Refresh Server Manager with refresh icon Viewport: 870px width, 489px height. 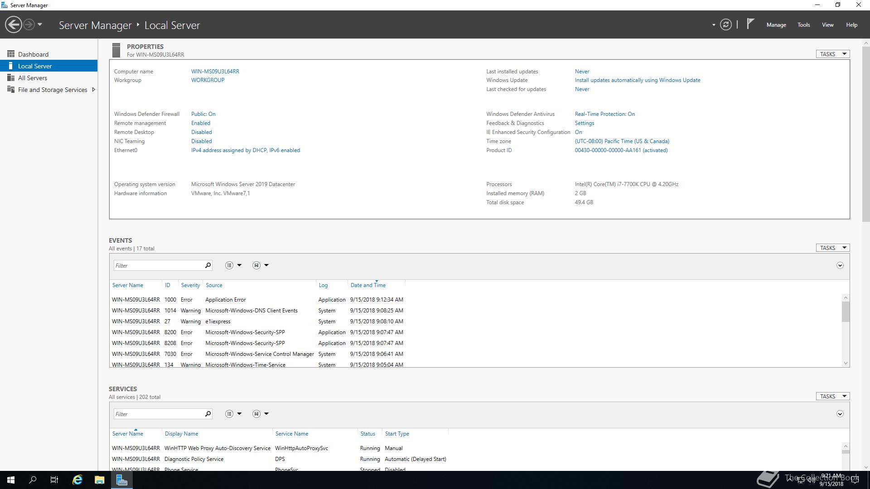726,24
